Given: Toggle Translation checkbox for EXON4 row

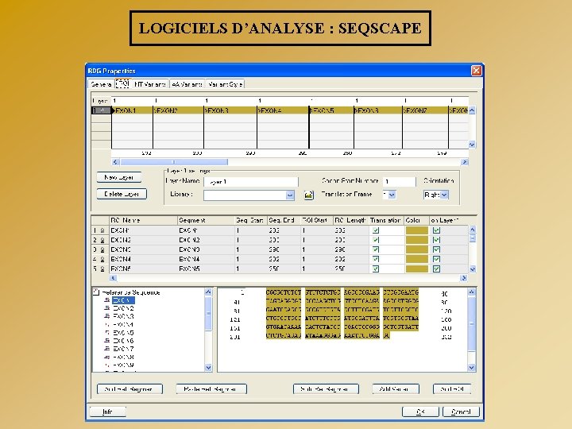Looking at the screenshot, I should point(375,259).
